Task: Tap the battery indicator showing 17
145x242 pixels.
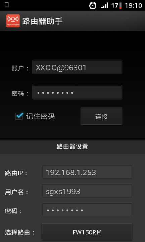Action: click(x=116, y=6)
